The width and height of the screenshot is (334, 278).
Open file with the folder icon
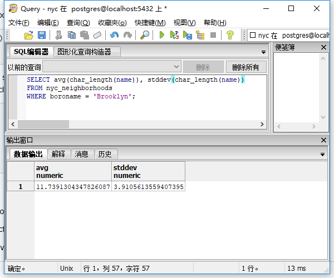(x=29, y=35)
